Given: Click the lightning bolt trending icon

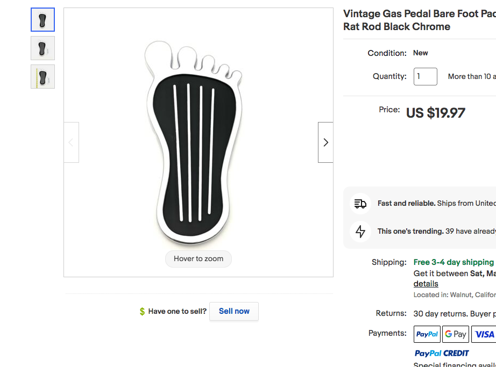Looking at the screenshot, I should point(360,232).
